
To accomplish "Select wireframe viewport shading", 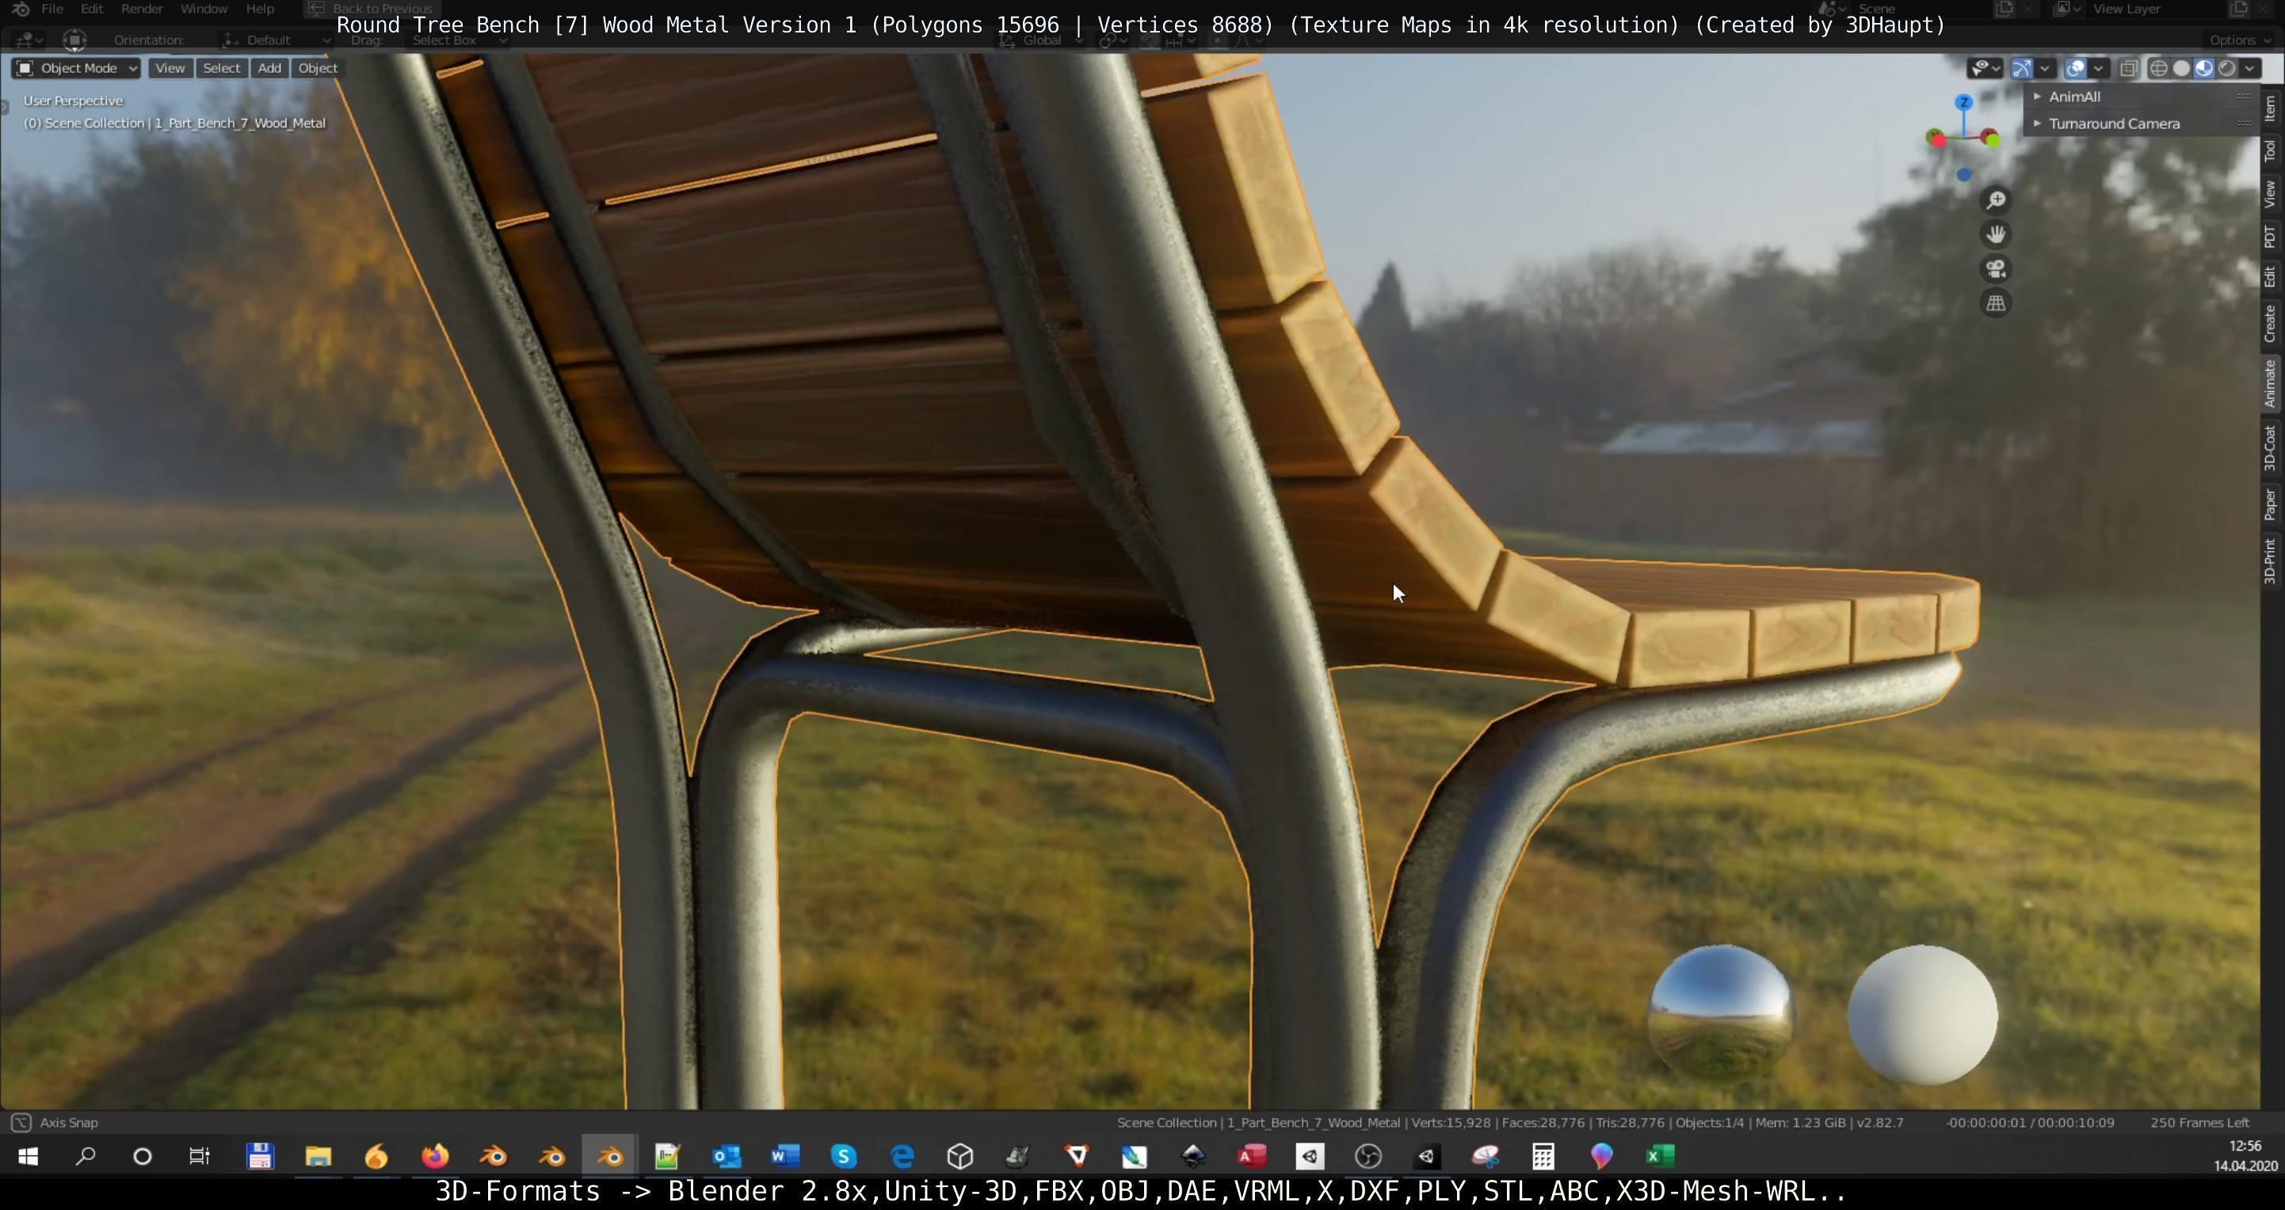I will point(2159,68).
